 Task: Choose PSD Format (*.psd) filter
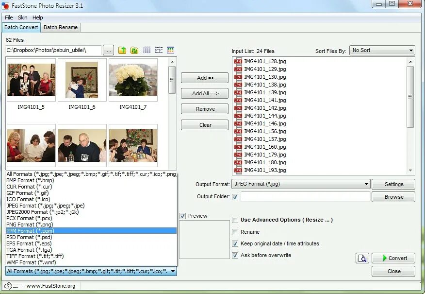coord(91,237)
